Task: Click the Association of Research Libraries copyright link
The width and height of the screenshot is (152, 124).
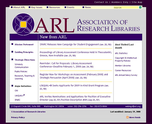Action: [28, 112]
